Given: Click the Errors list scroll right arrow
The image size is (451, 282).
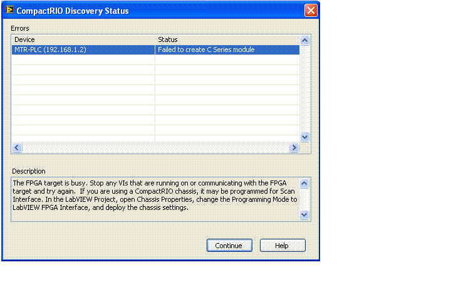Looking at the screenshot, I should (294, 148).
